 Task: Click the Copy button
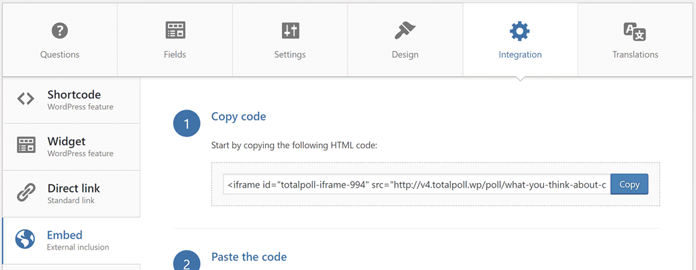click(629, 184)
